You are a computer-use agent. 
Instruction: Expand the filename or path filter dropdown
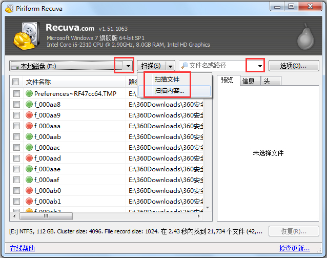pos(260,66)
